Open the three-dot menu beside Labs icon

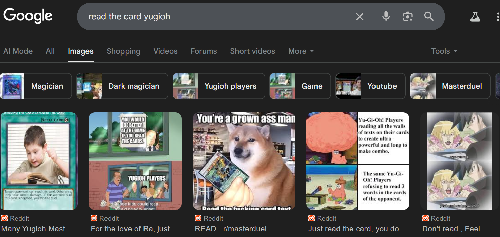point(498,16)
